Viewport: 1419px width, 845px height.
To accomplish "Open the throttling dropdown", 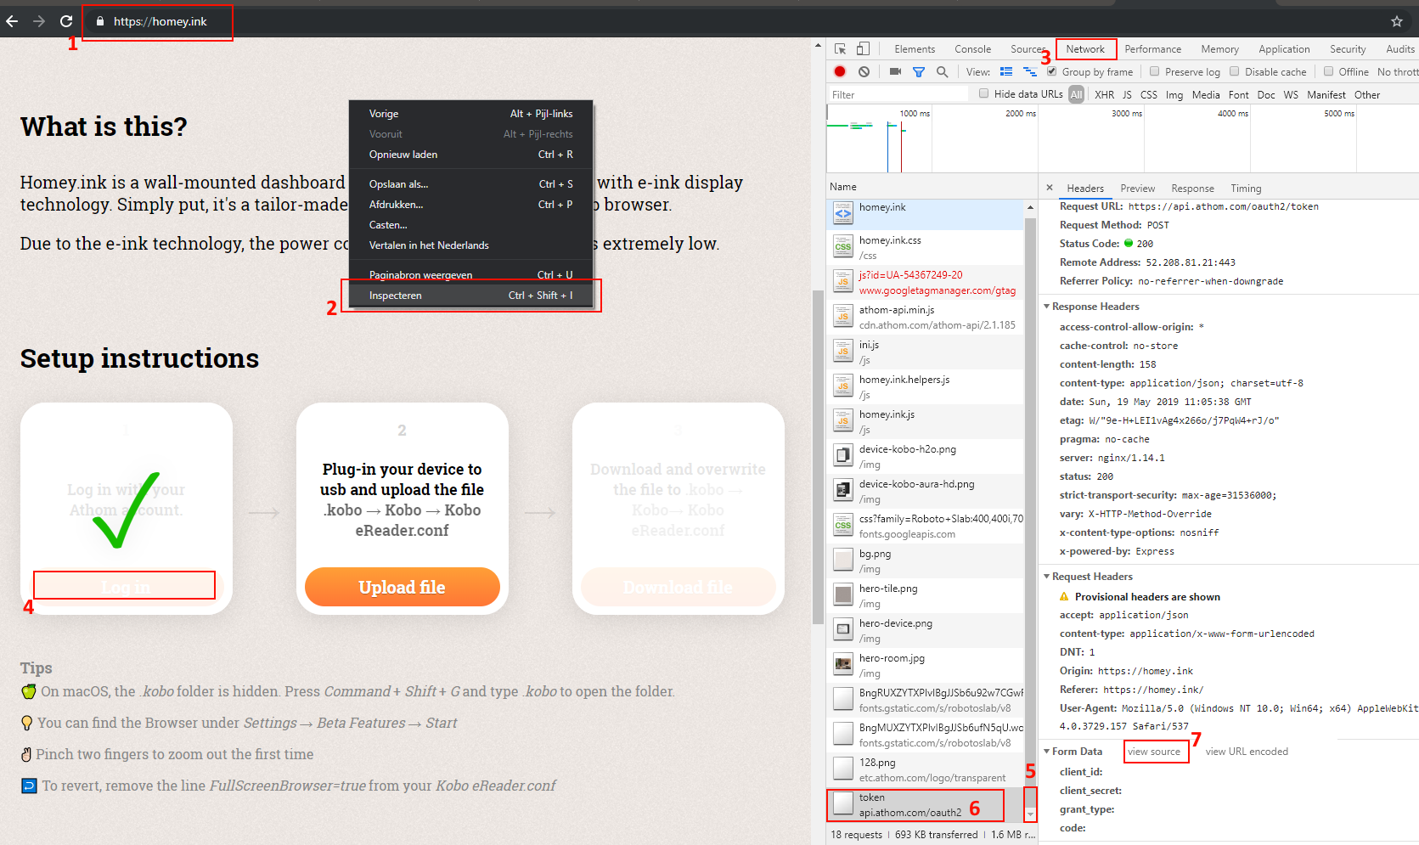I will coord(1398,72).
